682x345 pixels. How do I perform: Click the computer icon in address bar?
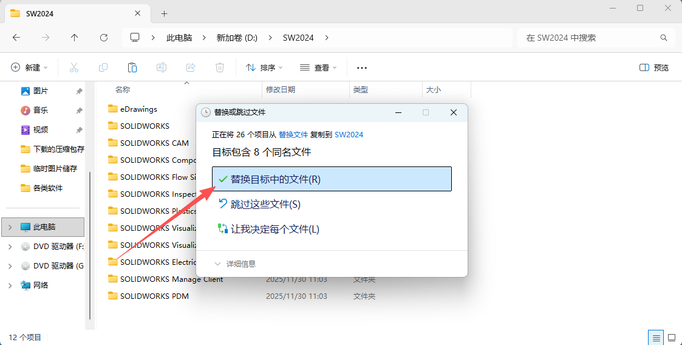pos(135,38)
